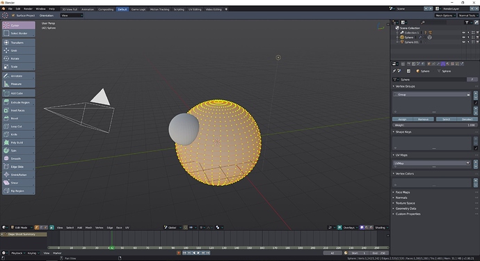Open the File menu
The width and height of the screenshot is (480, 261).
(10, 9)
